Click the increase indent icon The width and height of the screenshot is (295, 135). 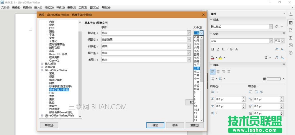[x=250, y=92]
